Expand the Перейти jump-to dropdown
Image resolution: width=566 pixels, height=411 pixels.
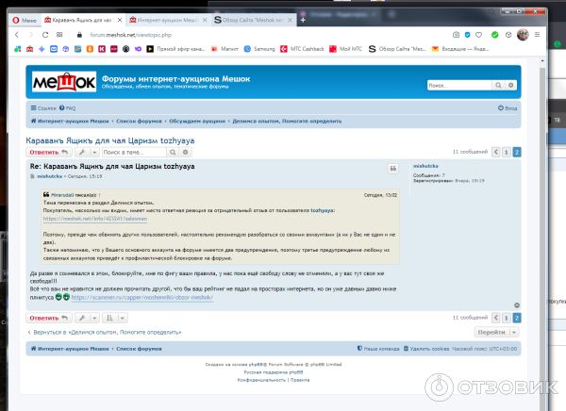click(x=494, y=332)
